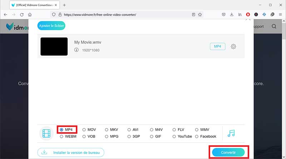Screen dimensions: 286x159
Task: Click the My Movie.wmv video thumbnail
Action: 54,47
